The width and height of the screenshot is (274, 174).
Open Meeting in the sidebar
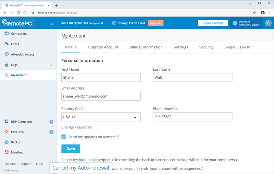17,152
